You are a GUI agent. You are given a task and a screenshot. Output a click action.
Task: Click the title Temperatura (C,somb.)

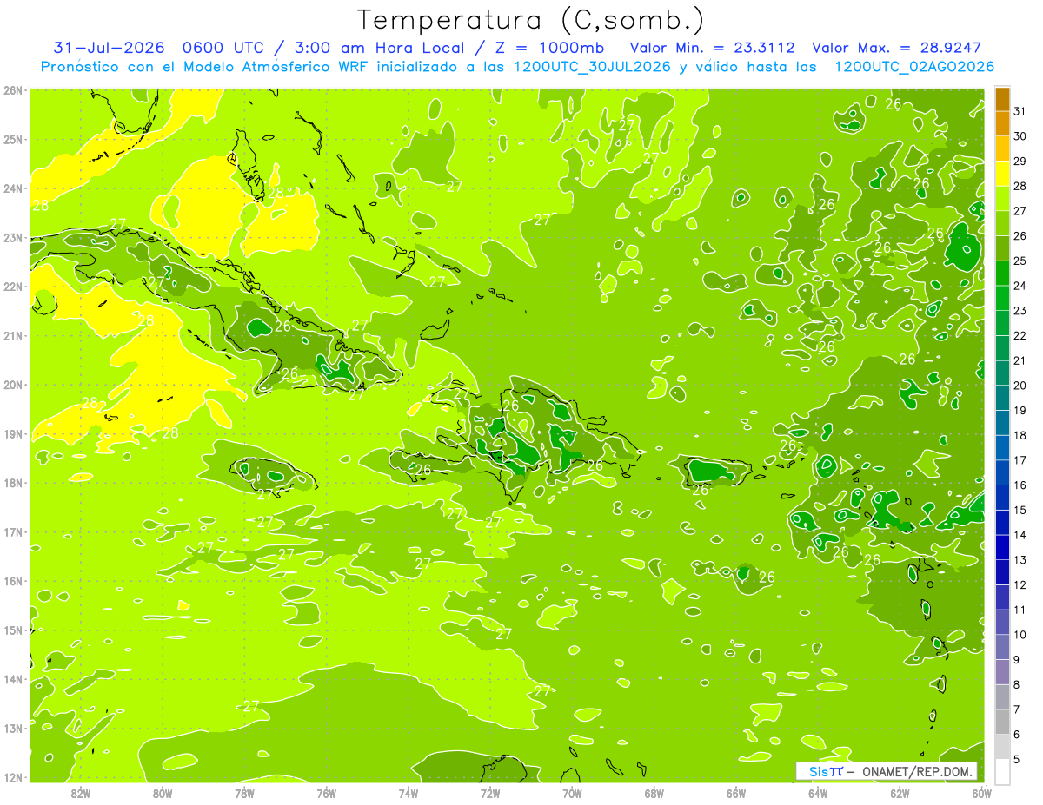pos(531,20)
